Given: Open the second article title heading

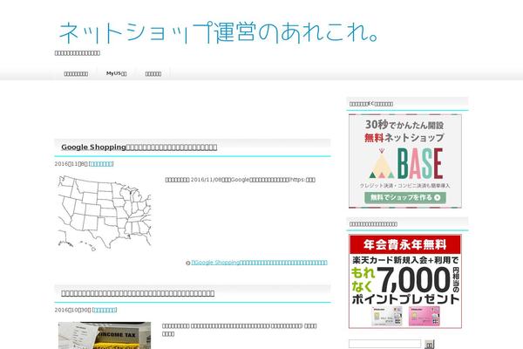Looking at the screenshot, I should coord(138,293).
